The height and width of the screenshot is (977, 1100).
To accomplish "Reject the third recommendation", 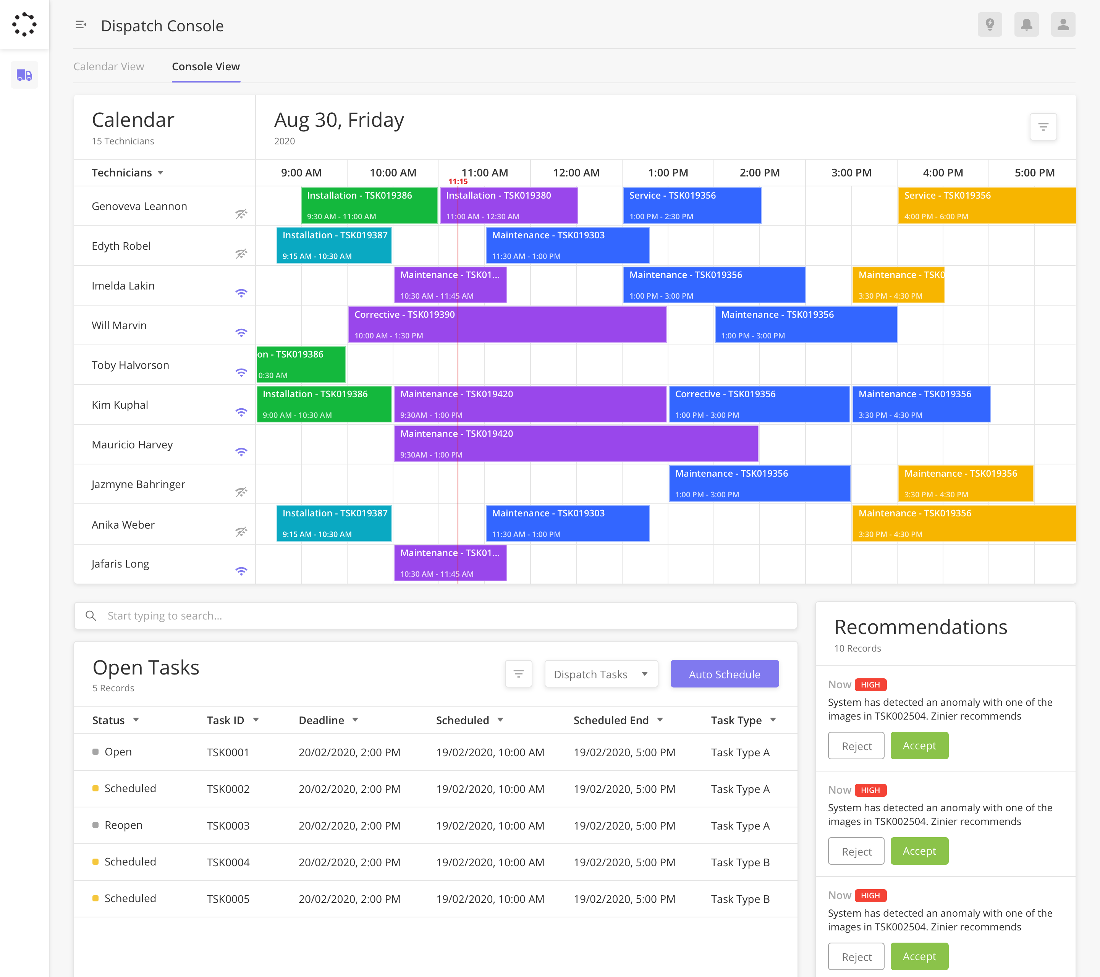I will pos(856,956).
